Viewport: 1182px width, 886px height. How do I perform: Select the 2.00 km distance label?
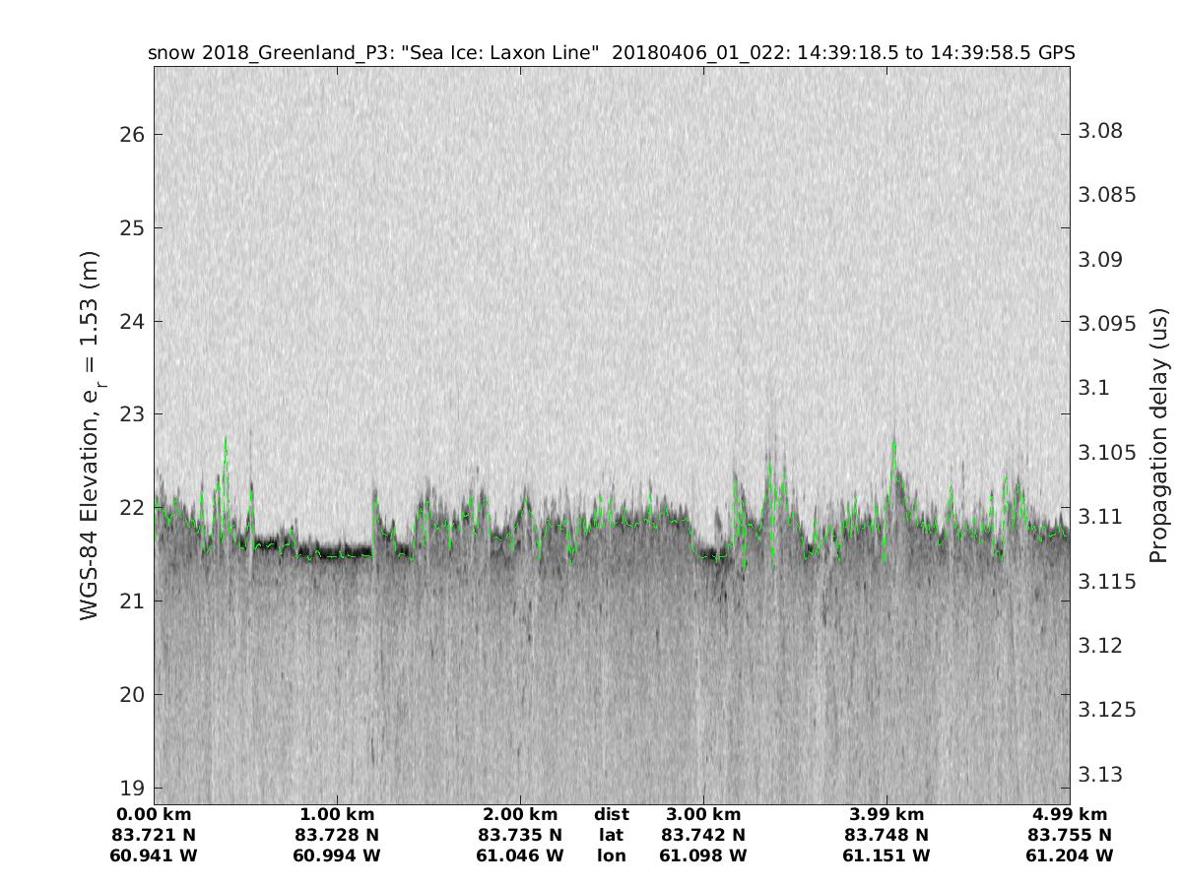point(520,814)
